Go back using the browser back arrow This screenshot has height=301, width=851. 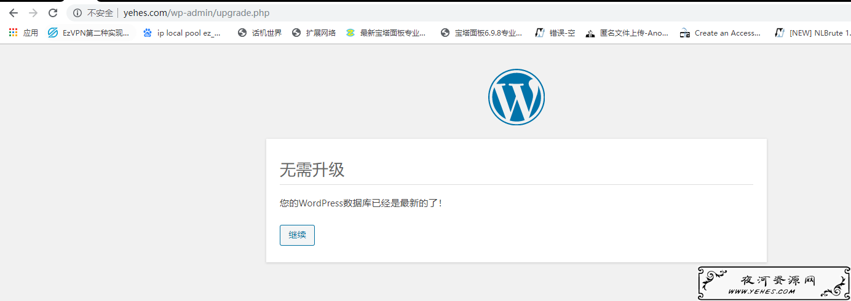pos(13,13)
